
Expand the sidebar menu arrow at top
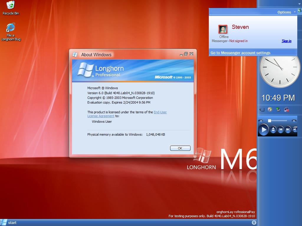[x=299, y=4]
